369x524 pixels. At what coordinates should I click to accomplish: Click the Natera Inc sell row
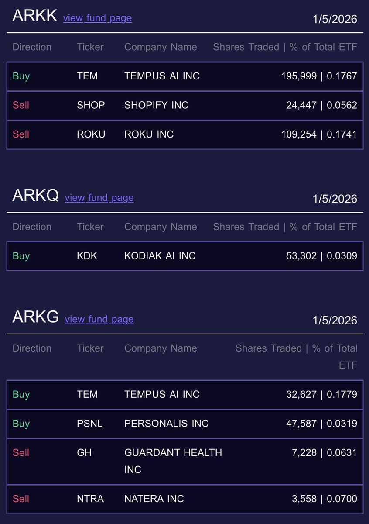tap(184, 499)
